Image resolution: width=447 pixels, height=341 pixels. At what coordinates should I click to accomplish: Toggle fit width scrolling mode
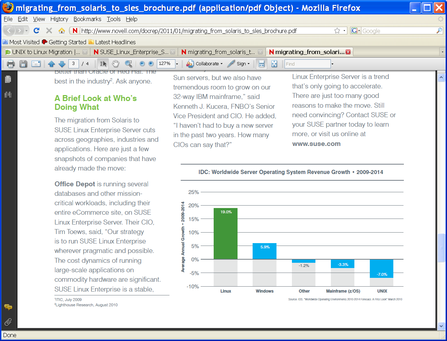261,63
